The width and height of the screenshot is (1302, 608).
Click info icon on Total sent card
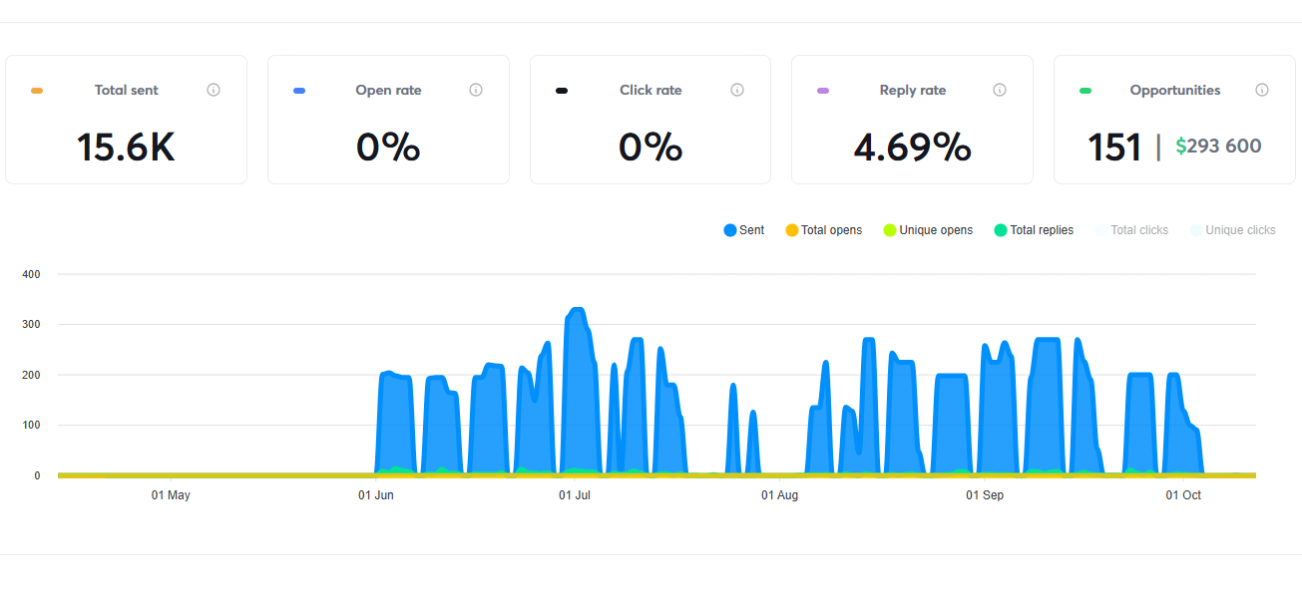click(214, 90)
